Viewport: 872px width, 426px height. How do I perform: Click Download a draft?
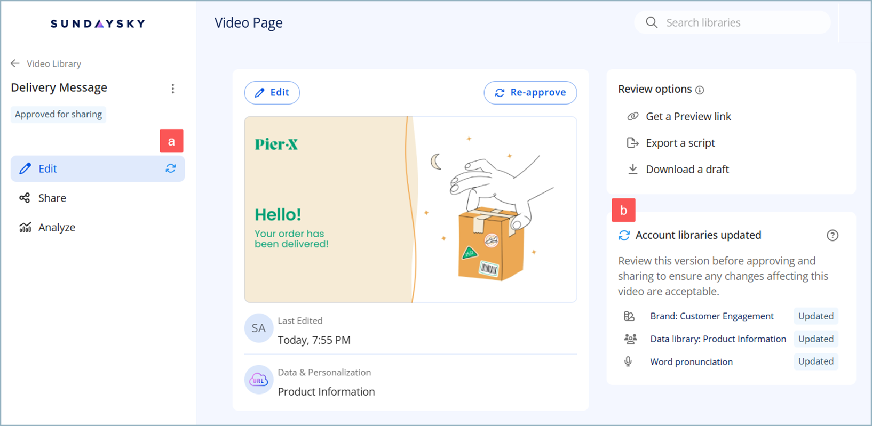click(x=687, y=169)
